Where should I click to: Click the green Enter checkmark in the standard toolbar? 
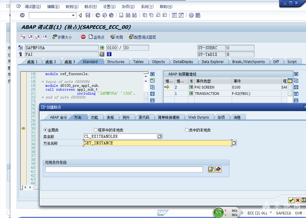click(x=22, y=15)
